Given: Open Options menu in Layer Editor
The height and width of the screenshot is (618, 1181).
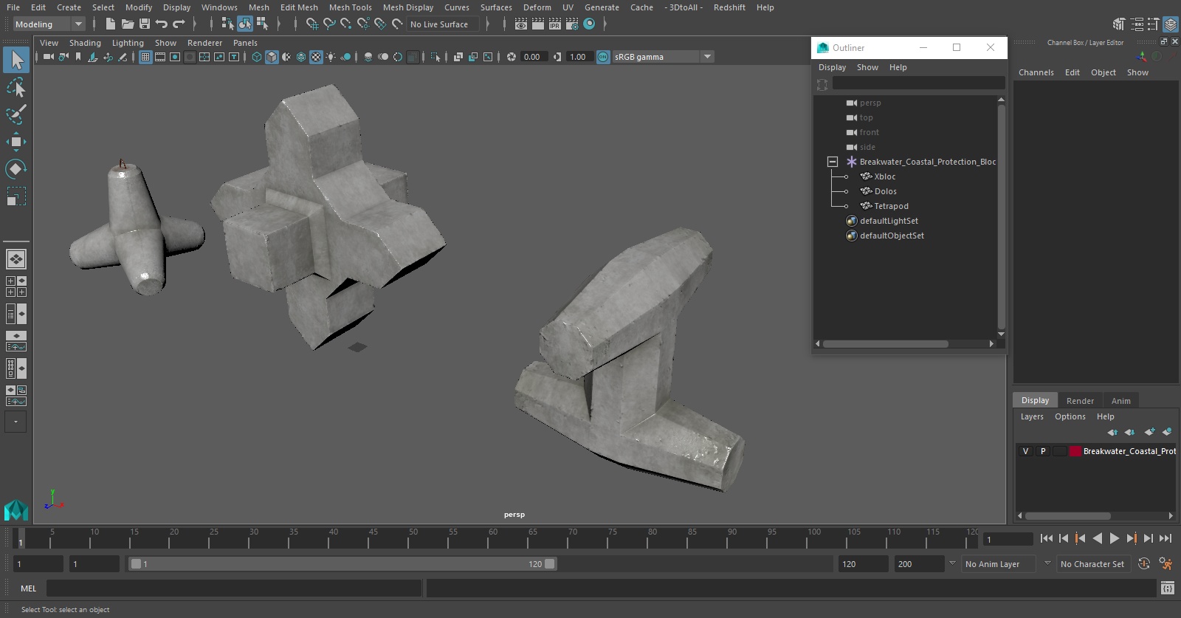Looking at the screenshot, I should (1070, 416).
